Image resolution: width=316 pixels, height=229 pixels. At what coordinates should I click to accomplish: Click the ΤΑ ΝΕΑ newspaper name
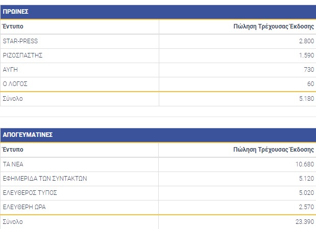coord(13,164)
